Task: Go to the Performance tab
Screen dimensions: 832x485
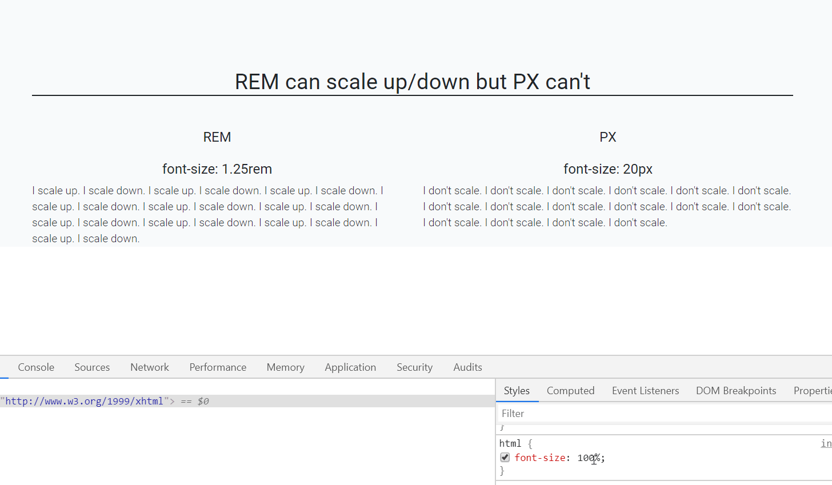Action: point(218,367)
